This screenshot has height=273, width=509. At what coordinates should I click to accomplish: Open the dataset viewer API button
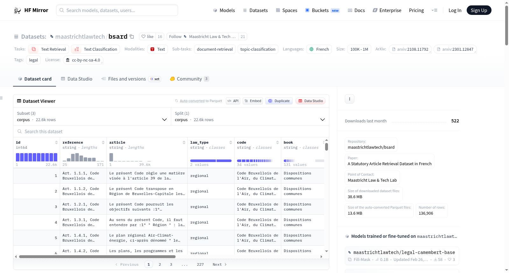[x=233, y=101]
